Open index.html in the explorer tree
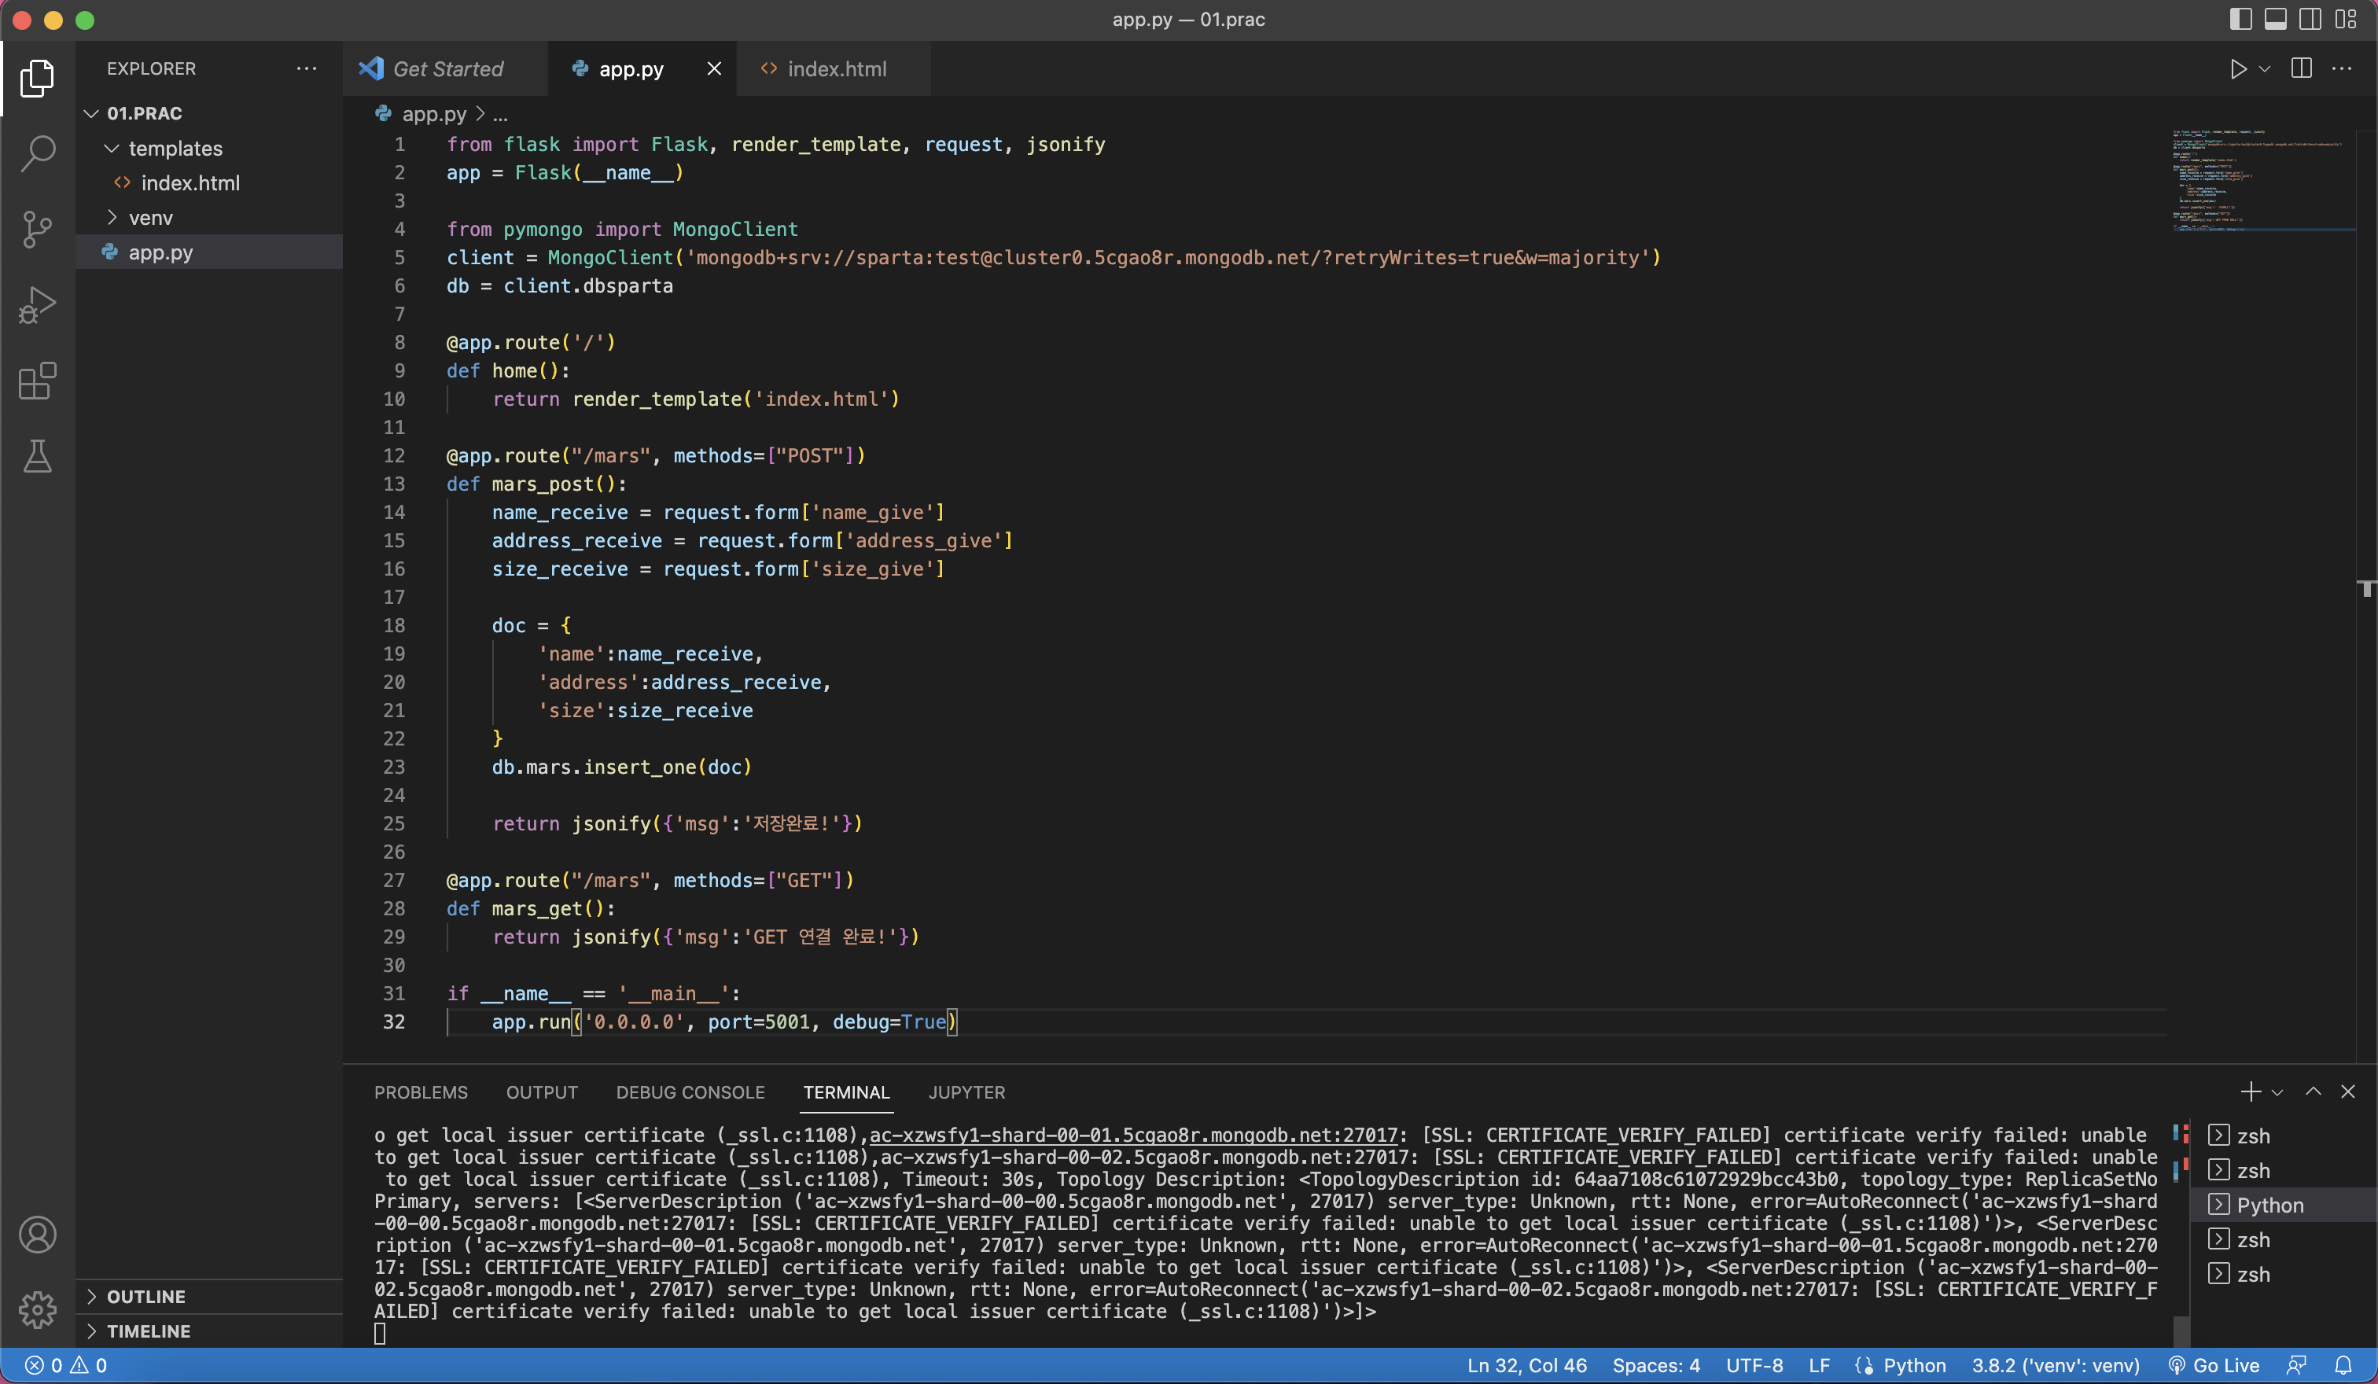This screenshot has width=2378, height=1384. pos(208,183)
